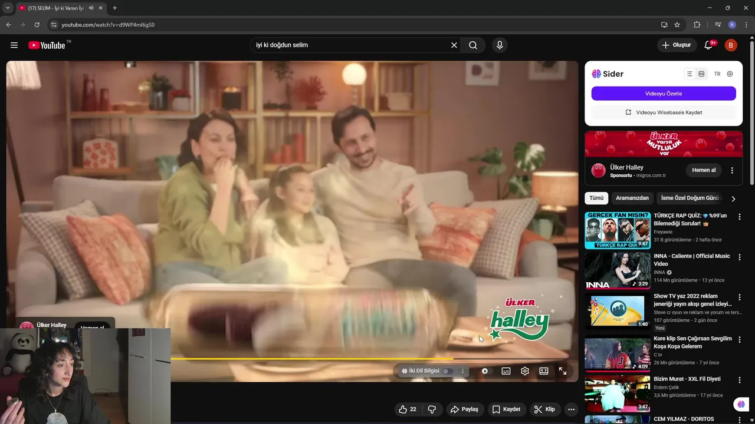Open Chrome profile R avatar
This screenshot has height=424, width=755.
732,25
